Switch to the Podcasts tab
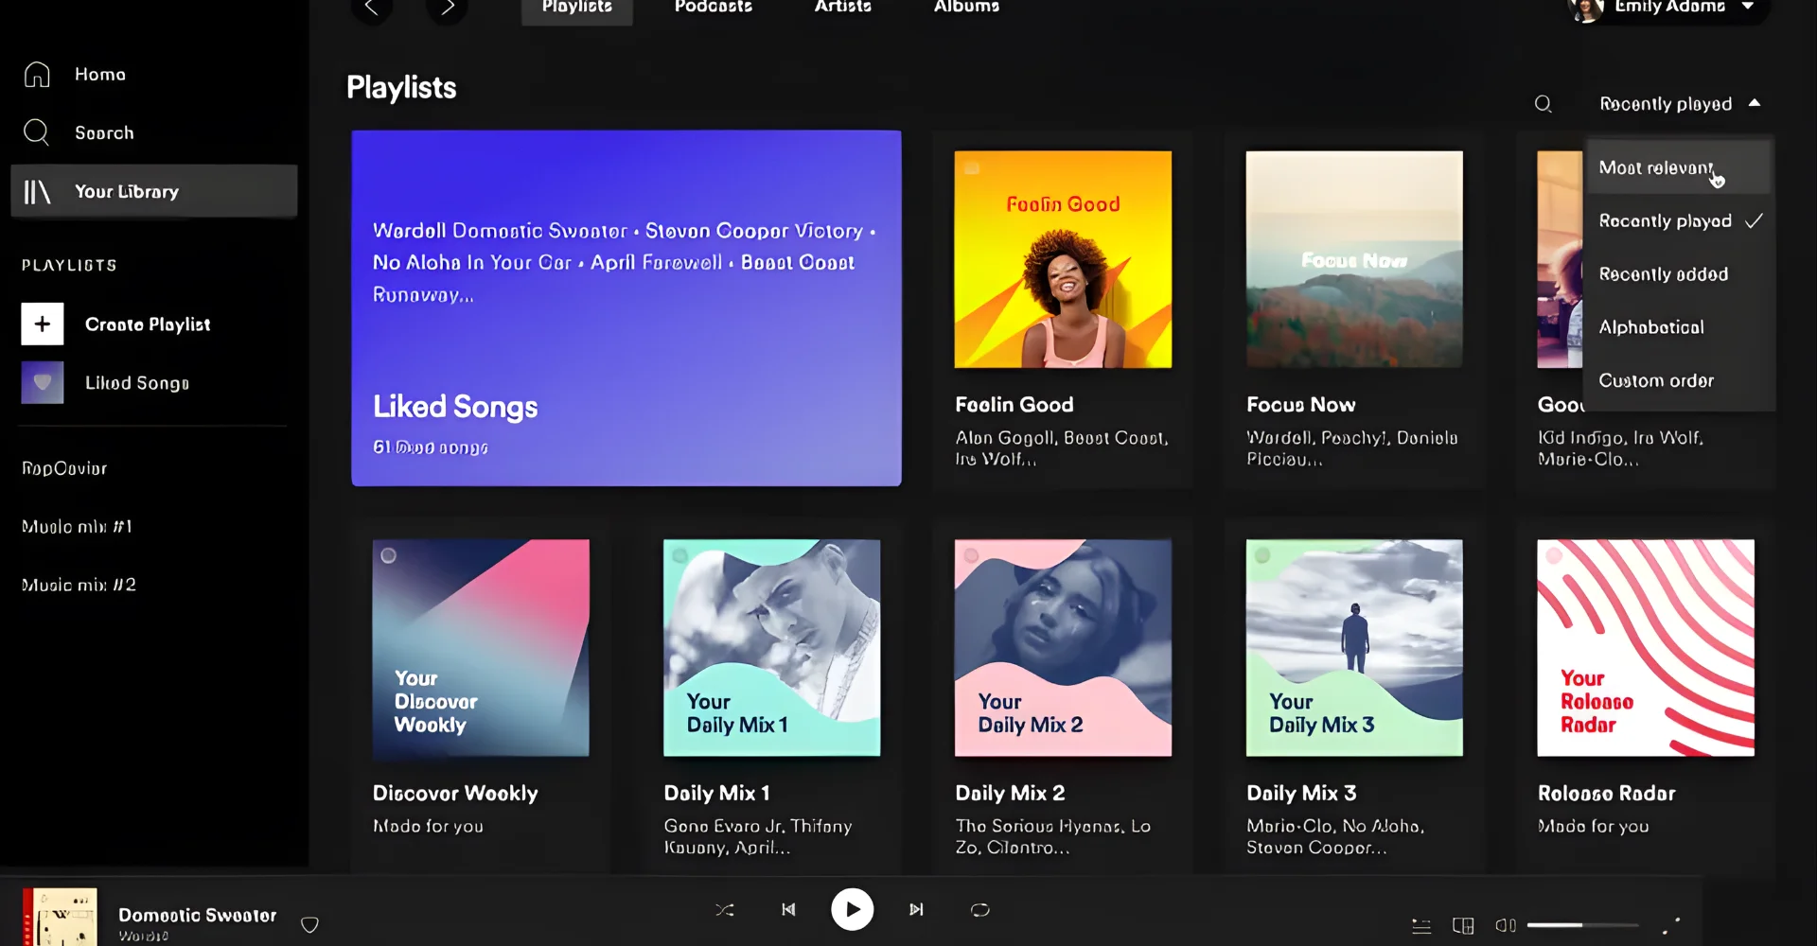This screenshot has height=946, width=1817. point(714,8)
